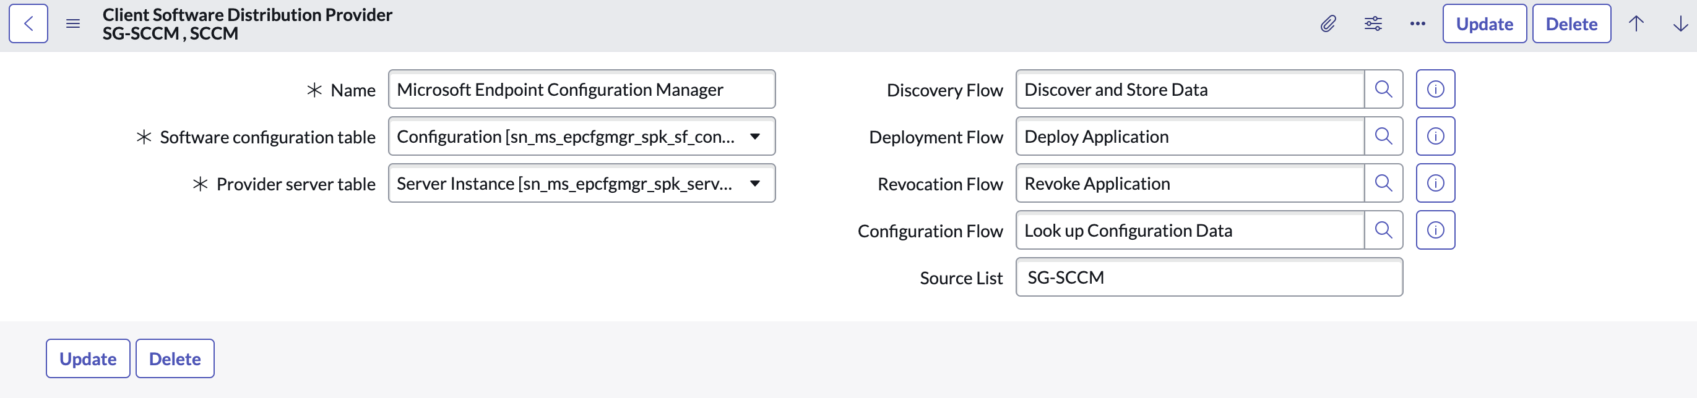This screenshot has width=1697, height=398.
Task: Select the Client Software Distribution Provider heading
Action: coord(247,14)
